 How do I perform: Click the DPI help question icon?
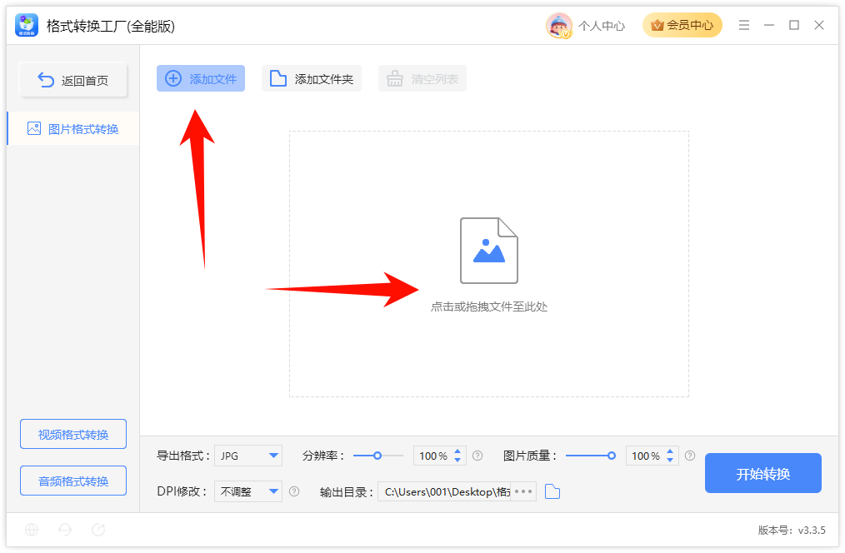point(294,491)
